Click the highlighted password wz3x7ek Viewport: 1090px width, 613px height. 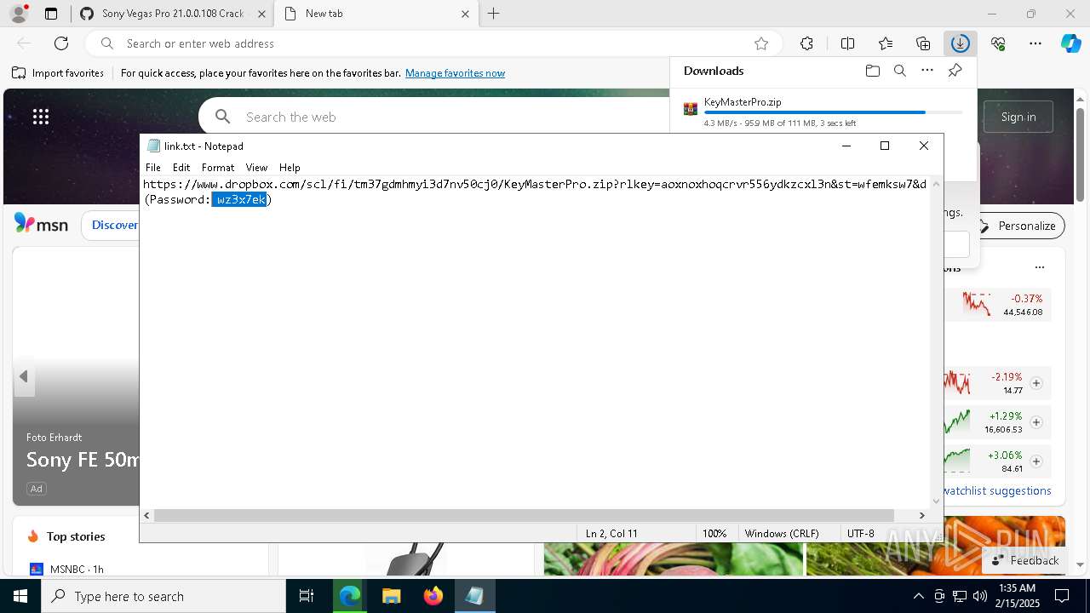(240, 199)
